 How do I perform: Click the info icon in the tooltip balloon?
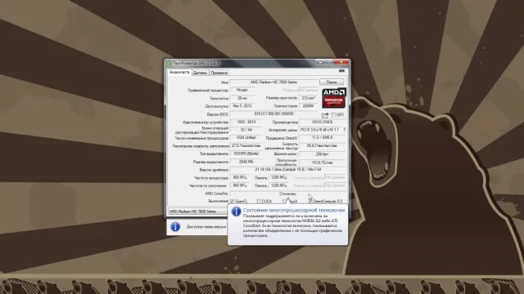pyautogui.click(x=236, y=211)
